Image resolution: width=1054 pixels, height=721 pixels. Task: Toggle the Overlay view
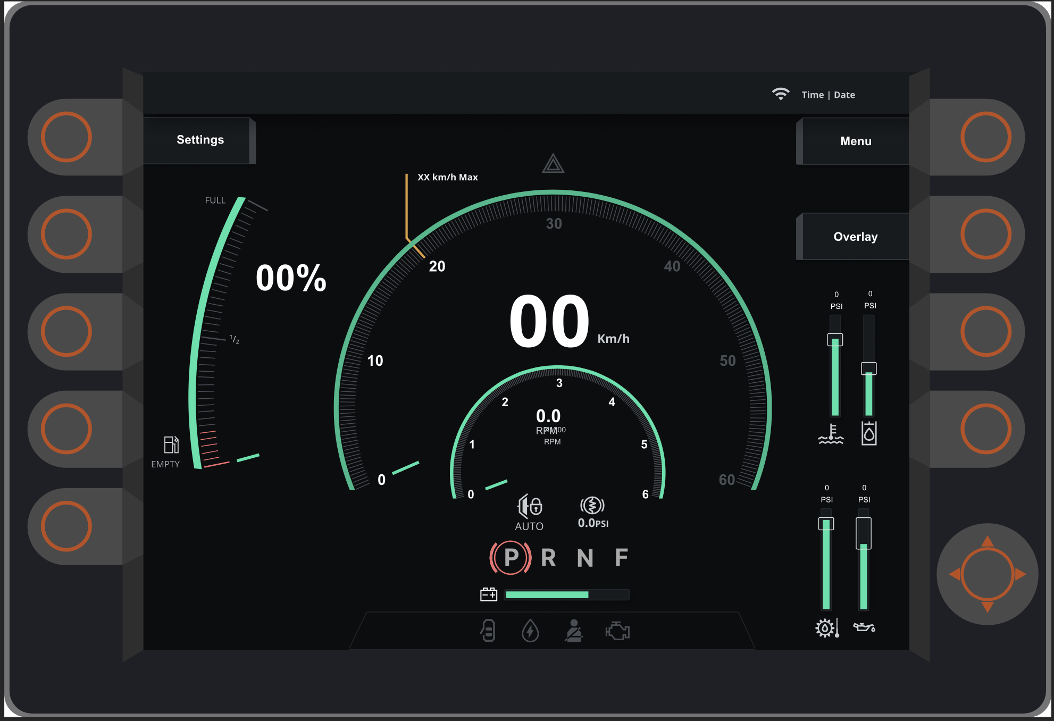point(855,237)
